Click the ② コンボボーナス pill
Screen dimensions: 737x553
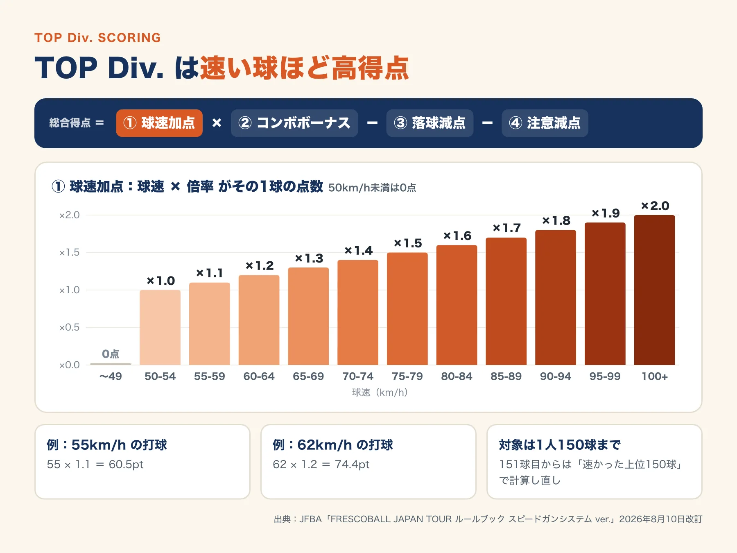pyautogui.click(x=294, y=123)
